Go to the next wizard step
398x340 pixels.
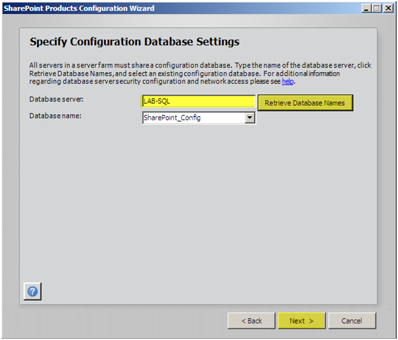tap(302, 321)
